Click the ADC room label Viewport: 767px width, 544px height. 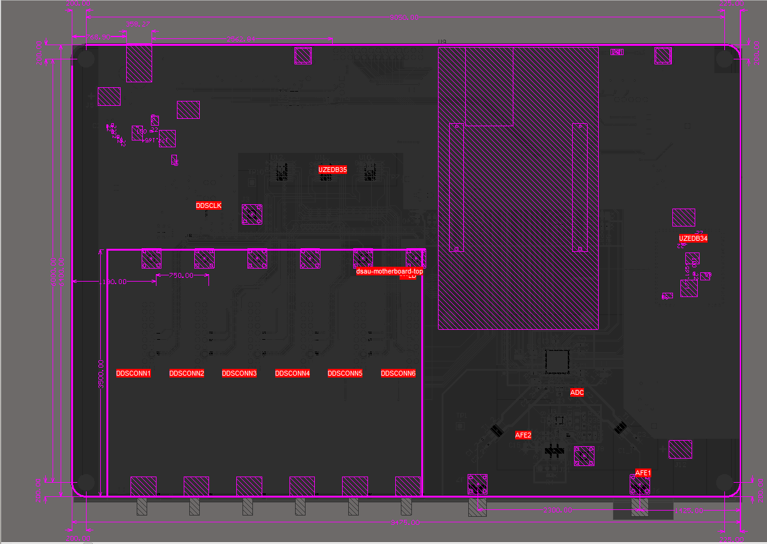[x=577, y=393]
